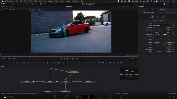Screen dimensions: 177x99
Task: Add a pEmitter particle node
Action: pos(87,63)
